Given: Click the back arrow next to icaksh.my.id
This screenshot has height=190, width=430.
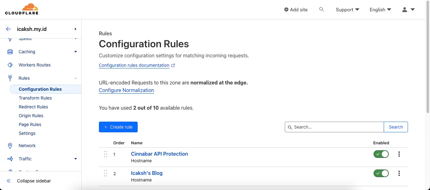Looking at the screenshot, I should tap(8, 29).
